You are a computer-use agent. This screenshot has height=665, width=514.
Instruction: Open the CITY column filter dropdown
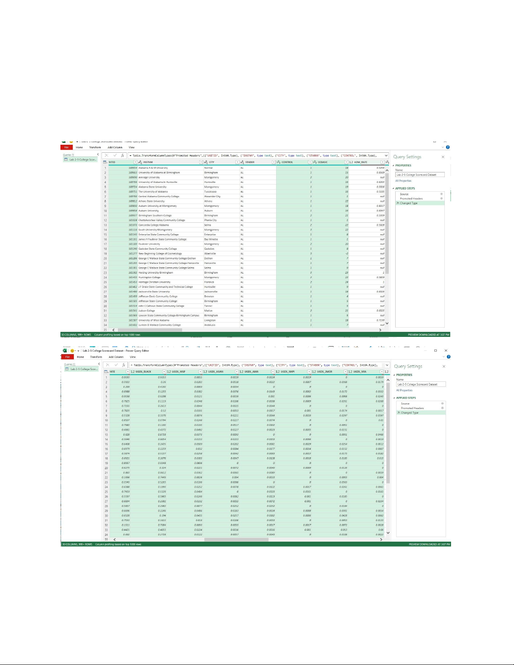pos(237,162)
